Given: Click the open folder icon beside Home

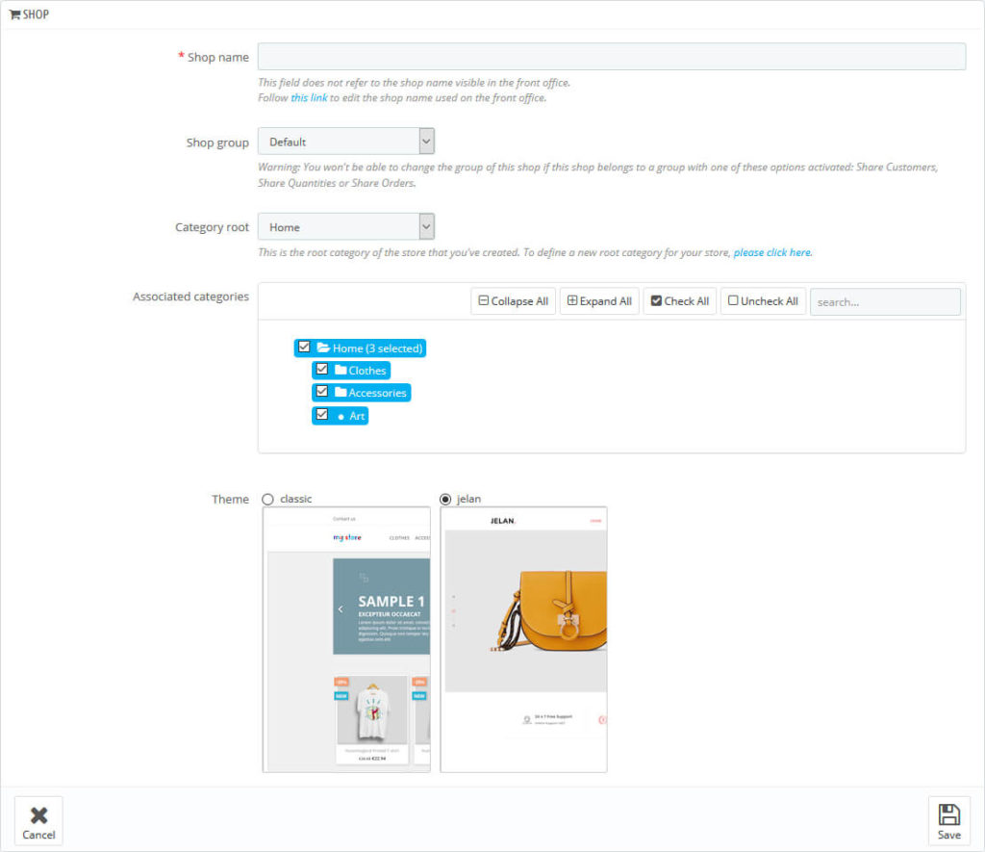Looking at the screenshot, I should pyautogui.click(x=323, y=348).
